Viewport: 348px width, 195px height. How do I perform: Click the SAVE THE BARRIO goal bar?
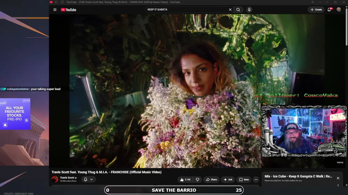point(174,190)
